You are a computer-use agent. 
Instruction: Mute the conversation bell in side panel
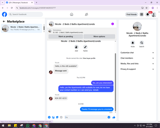[x=133, y=43]
